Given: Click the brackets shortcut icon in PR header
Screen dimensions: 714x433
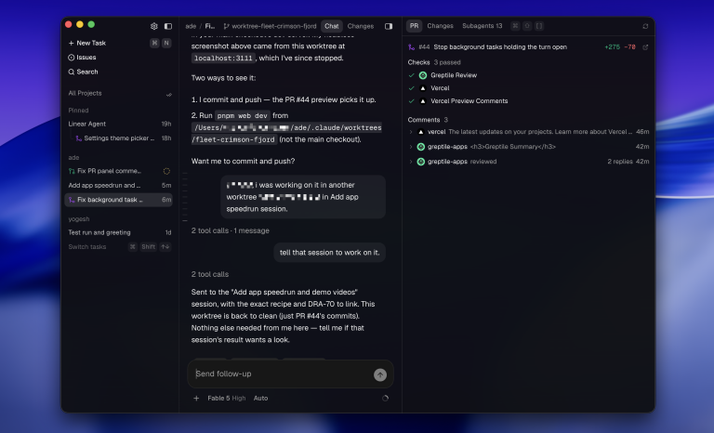Looking at the screenshot, I should click(538, 26).
